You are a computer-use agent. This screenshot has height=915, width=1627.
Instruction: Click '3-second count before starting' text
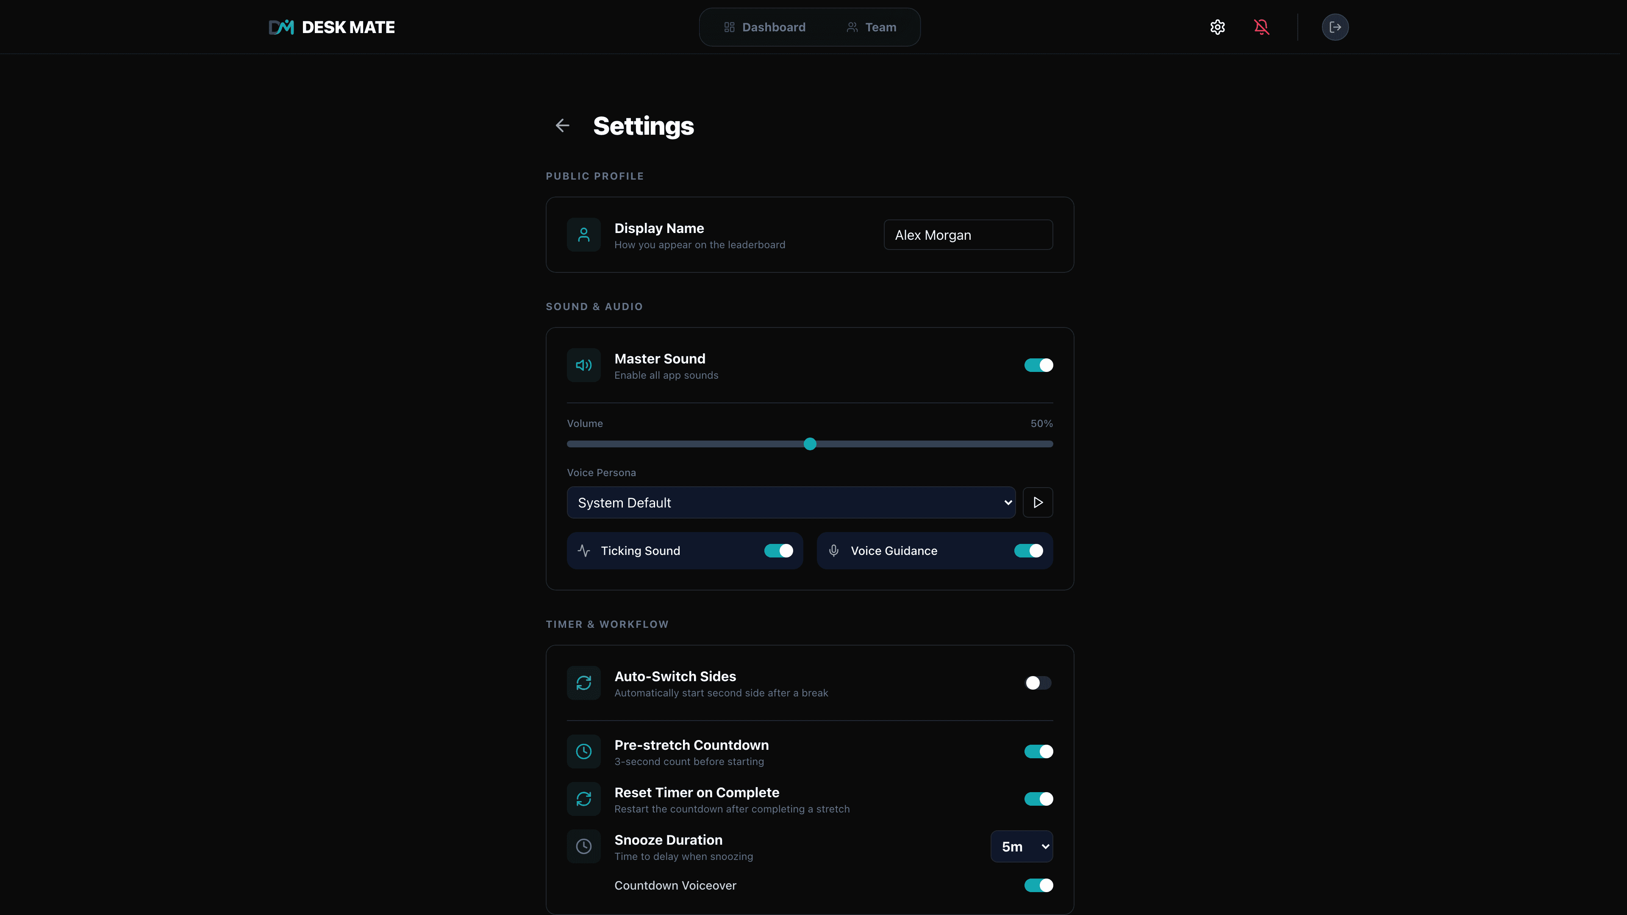(x=689, y=762)
